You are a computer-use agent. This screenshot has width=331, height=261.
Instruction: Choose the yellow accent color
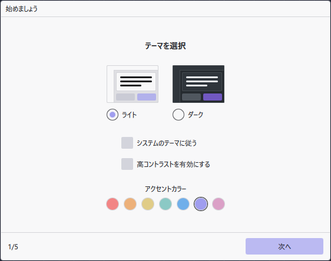(148, 204)
